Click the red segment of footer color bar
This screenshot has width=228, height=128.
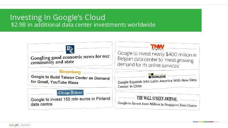click(211, 122)
